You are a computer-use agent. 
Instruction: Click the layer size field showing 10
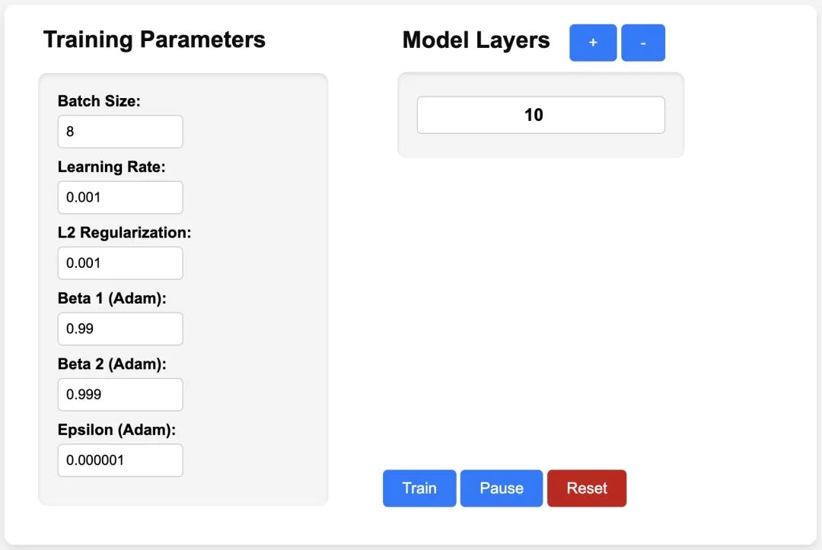point(540,115)
